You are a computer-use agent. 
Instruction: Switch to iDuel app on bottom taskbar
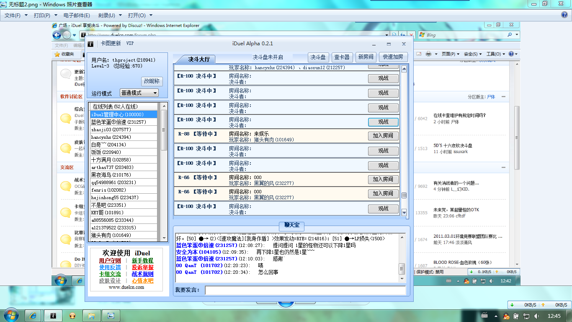click(53, 315)
